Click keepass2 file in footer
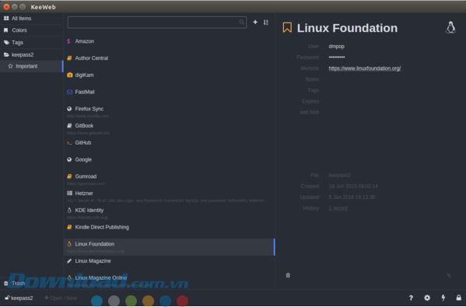Screen dimensions: 466x307 coord(19,298)
